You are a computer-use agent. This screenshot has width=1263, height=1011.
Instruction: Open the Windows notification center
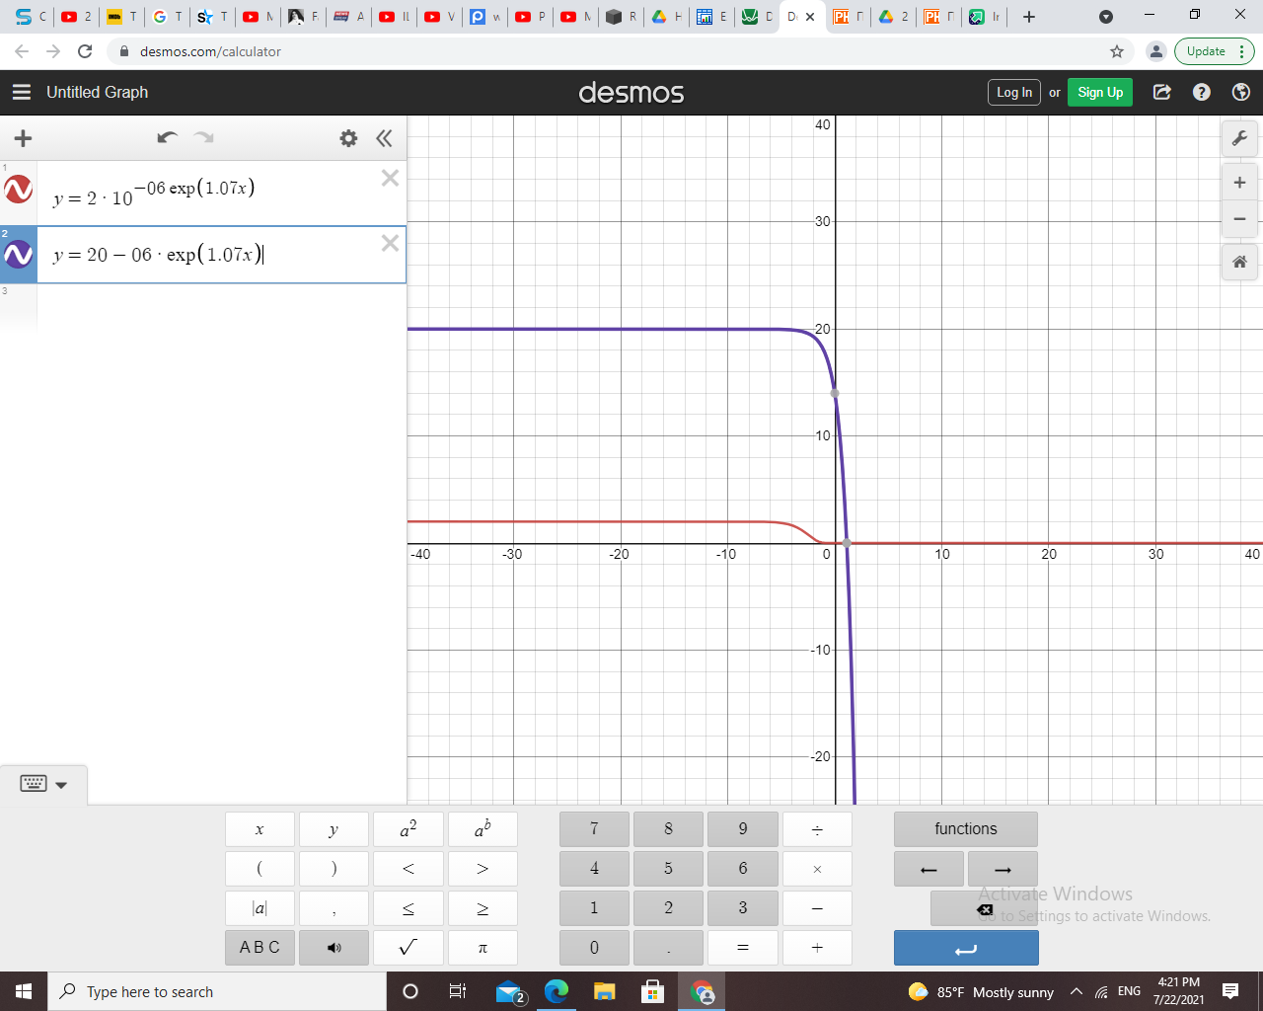click(x=1230, y=991)
